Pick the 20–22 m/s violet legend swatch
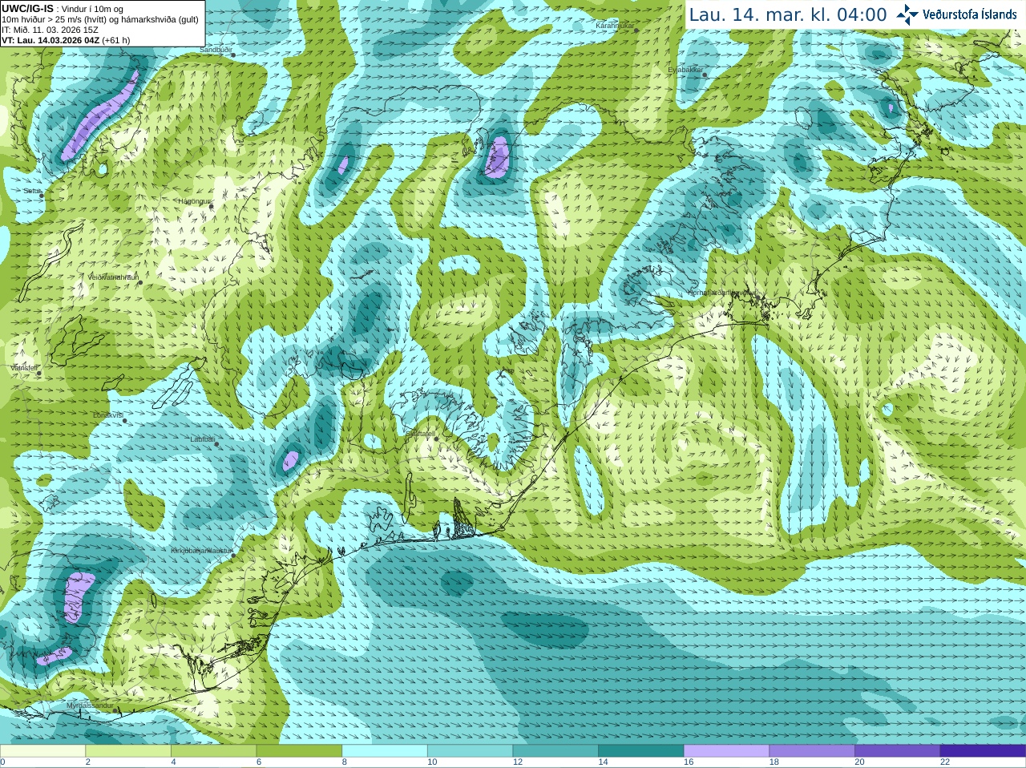1026x768 pixels. coord(898,751)
